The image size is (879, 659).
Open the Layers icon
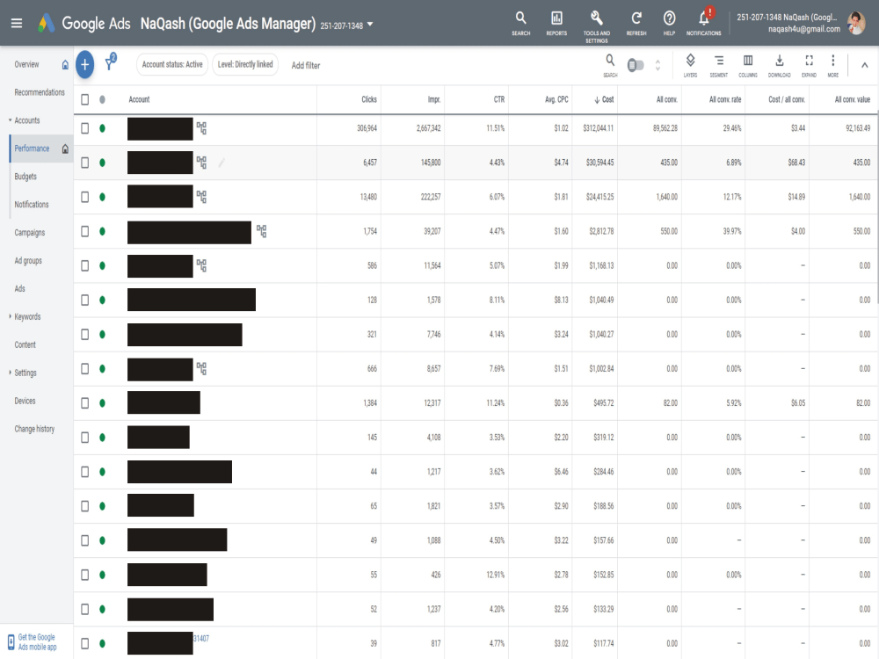coord(691,64)
